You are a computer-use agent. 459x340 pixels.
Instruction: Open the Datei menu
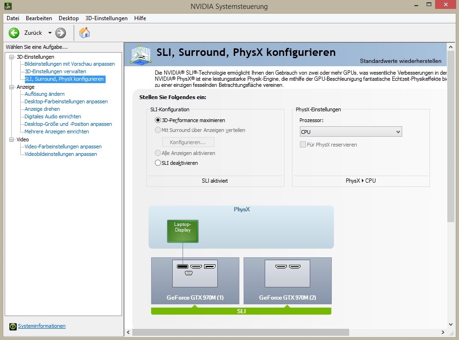pyautogui.click(x=13, y=18)
